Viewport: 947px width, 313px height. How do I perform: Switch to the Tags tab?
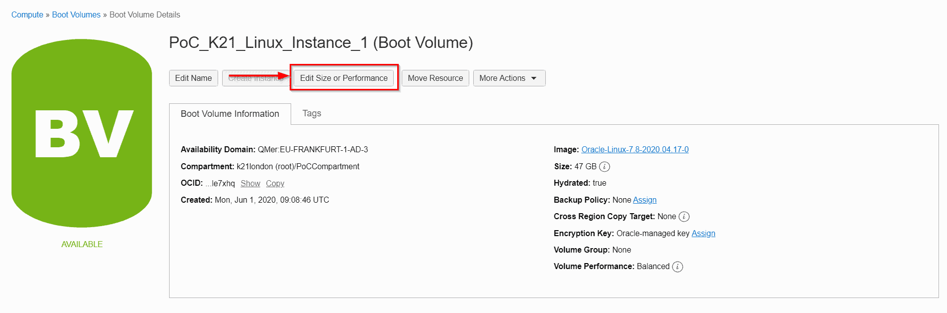pos(311,113)
